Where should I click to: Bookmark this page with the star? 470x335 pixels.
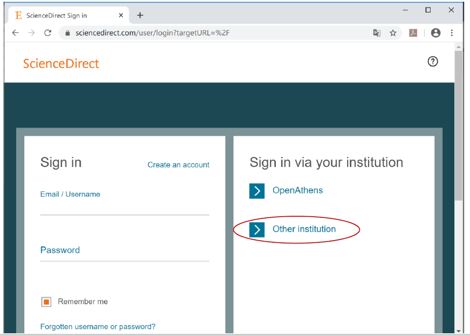coord(393,32)
